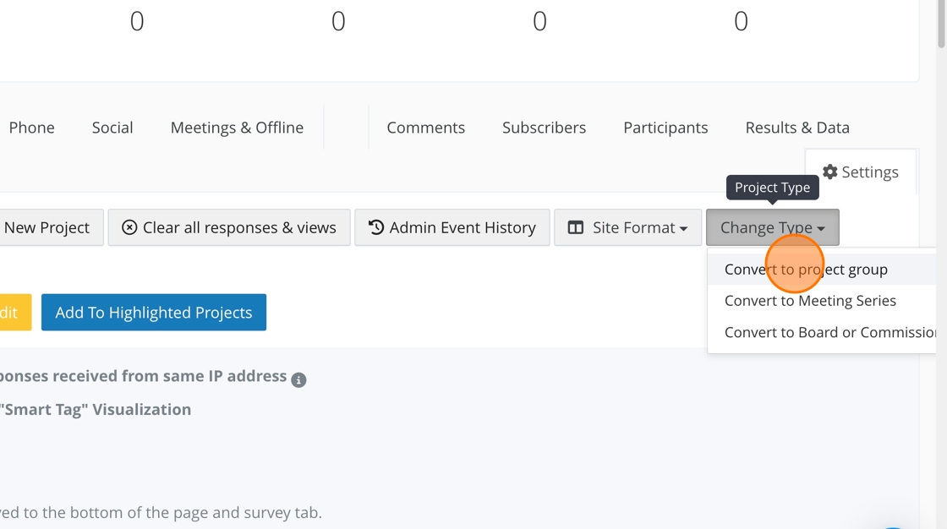Choose Convert to Meeting Series
Screen dimensions: 947x529
(x=810, y=301)
